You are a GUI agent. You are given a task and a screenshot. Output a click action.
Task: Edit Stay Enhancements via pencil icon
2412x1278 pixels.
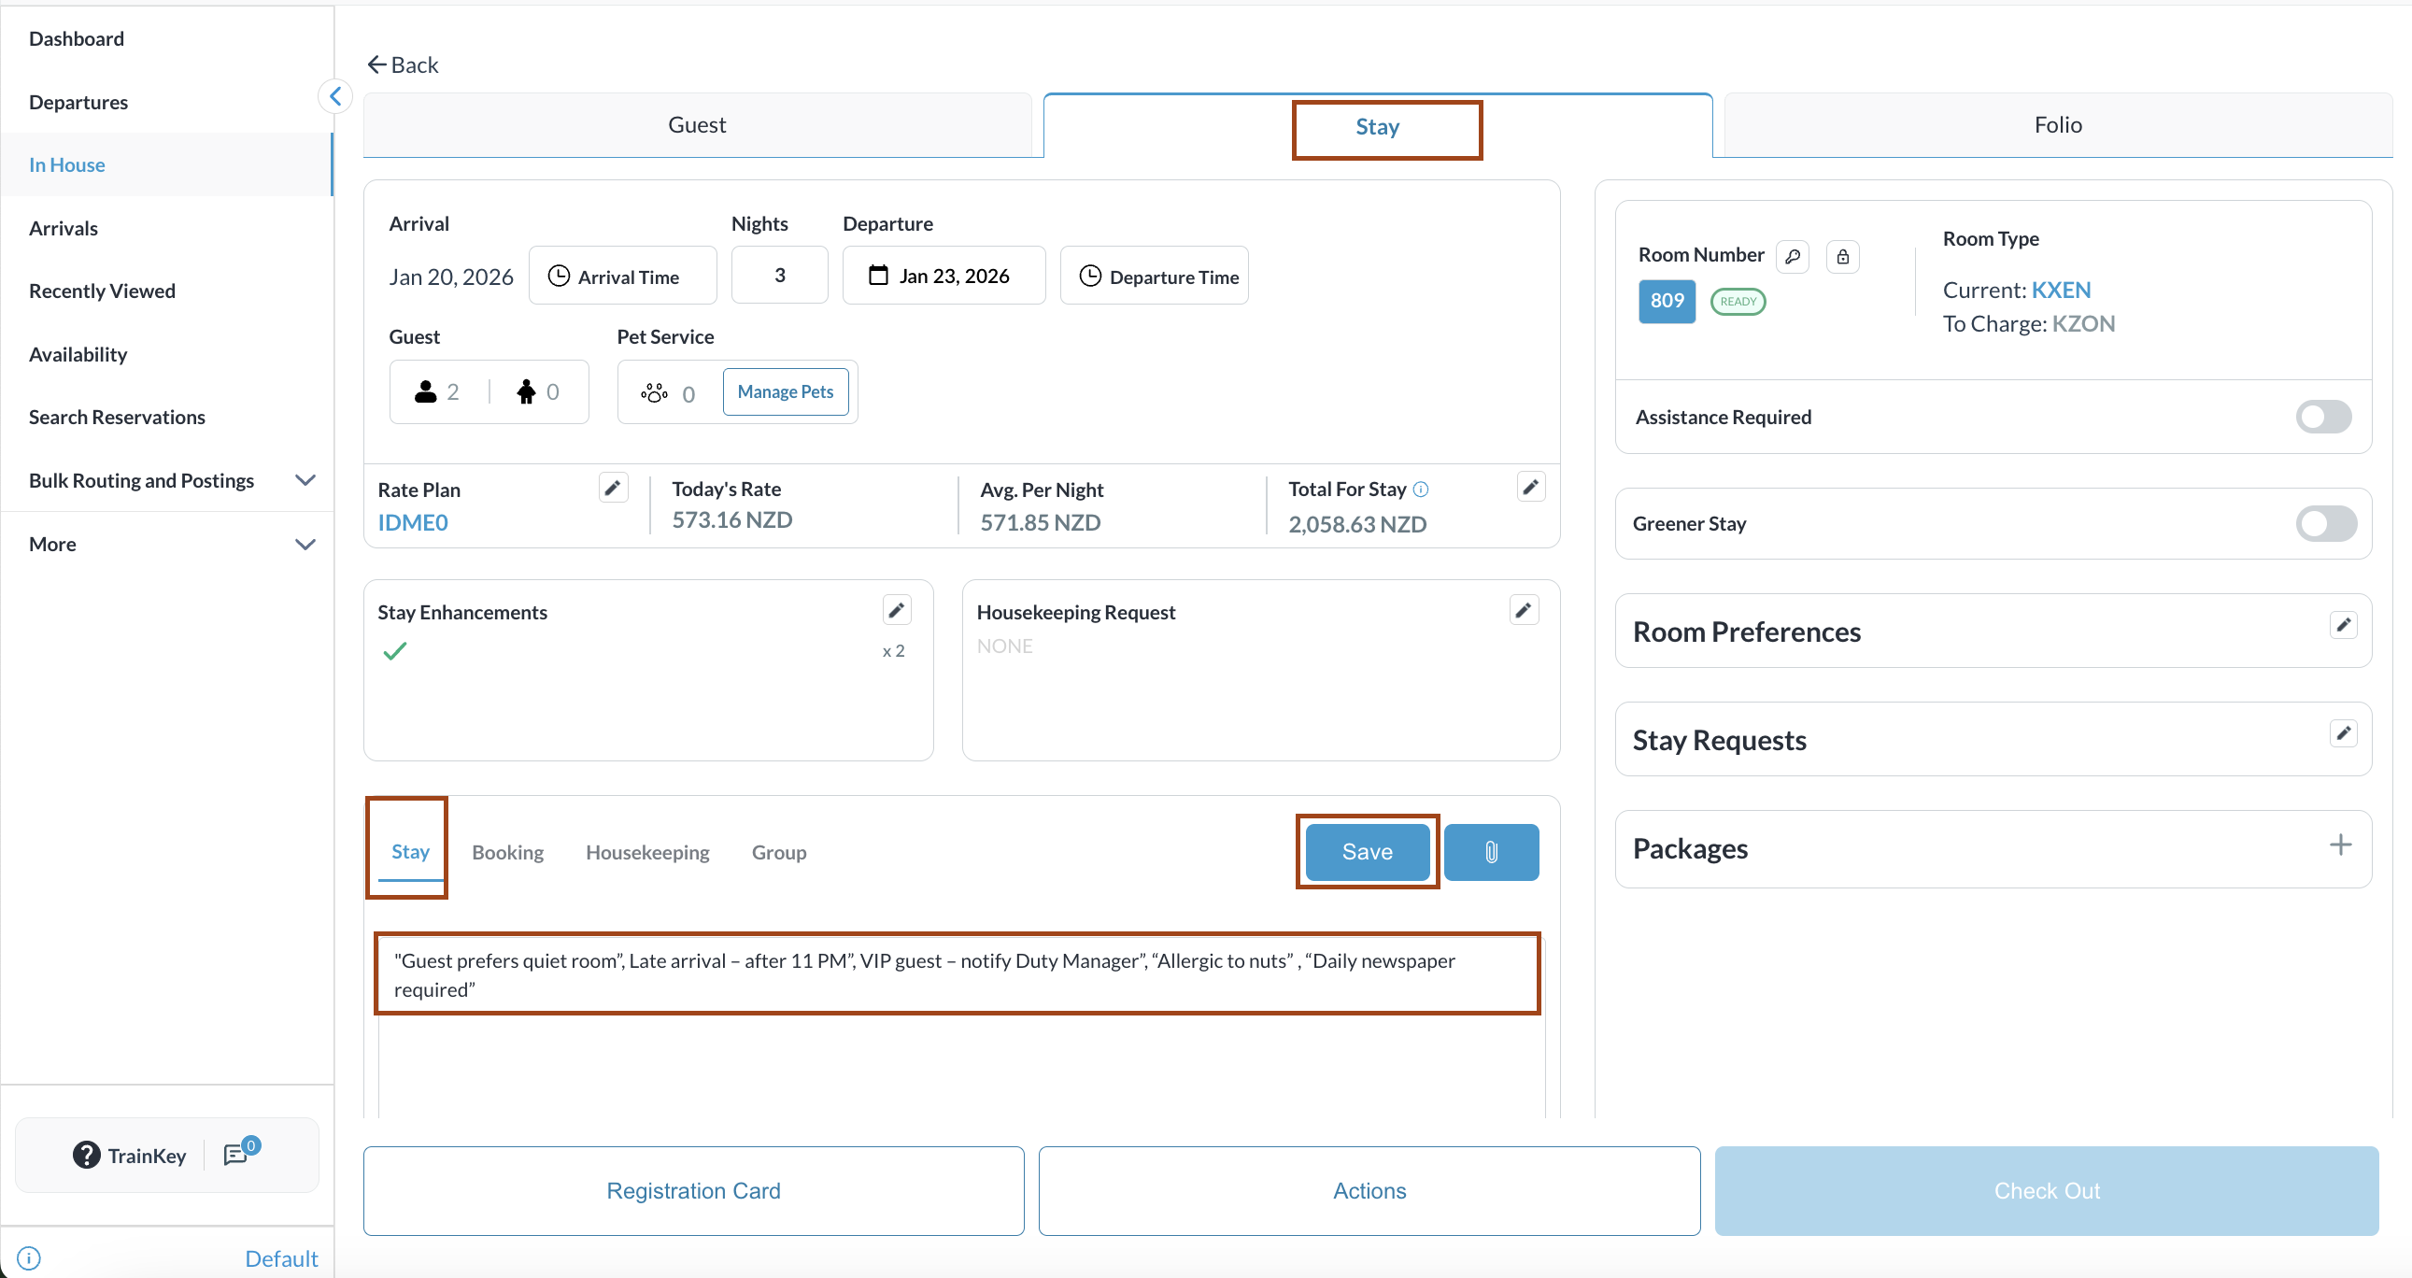point(896,610)
